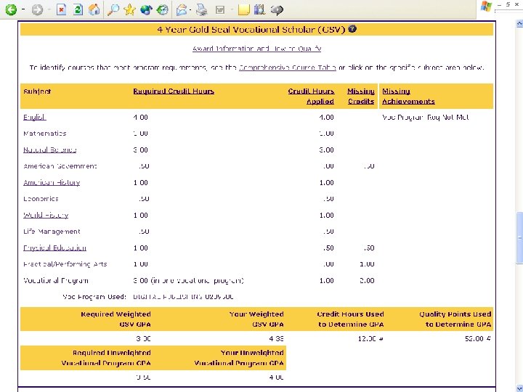Stop page loading with red X icon
This screenshot has height=392, width=523.
click(x=61, y=9)
